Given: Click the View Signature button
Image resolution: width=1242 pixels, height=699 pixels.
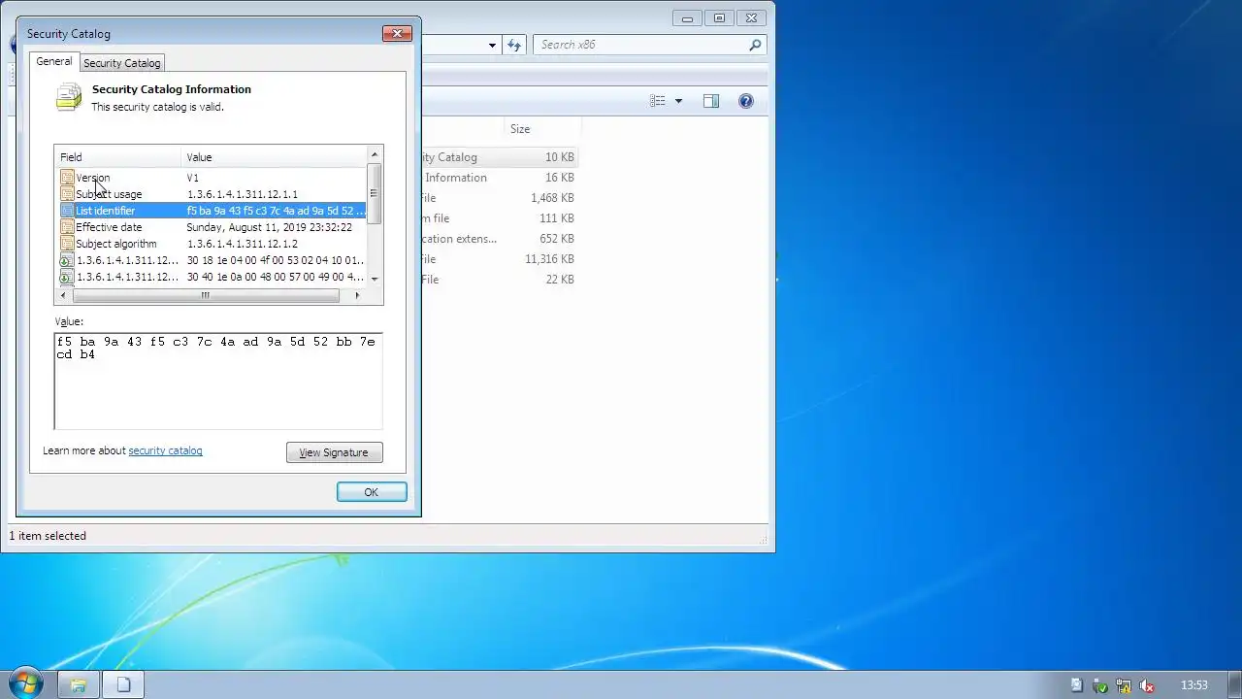Looking at the screenshot, I should tap(334, 452).
